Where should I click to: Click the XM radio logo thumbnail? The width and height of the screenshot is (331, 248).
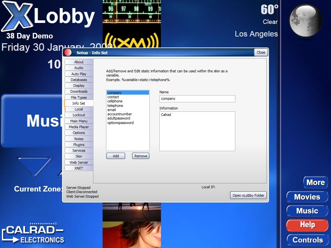click(132, 40)
